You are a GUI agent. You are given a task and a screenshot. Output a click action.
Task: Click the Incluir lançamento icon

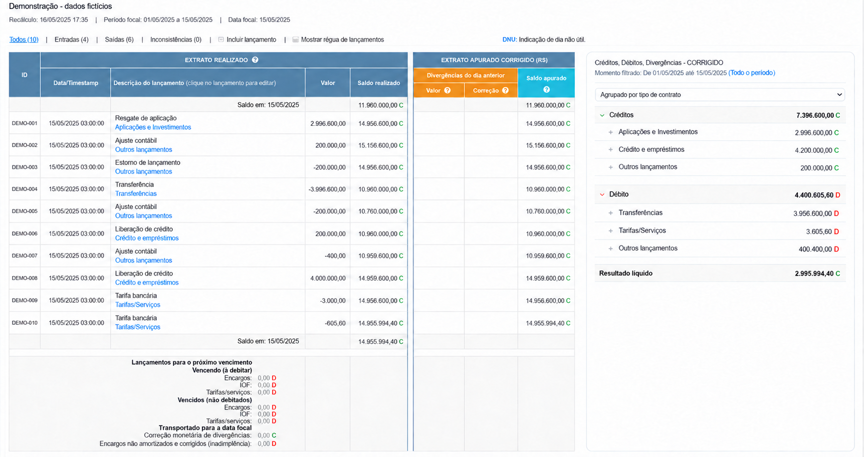point(221,40)
